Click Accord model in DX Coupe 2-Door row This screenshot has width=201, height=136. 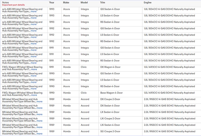click(85, 99)
